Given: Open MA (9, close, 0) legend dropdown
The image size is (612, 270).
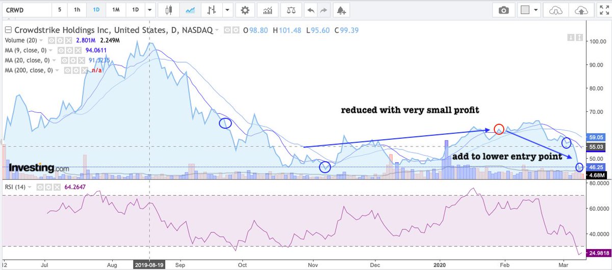Looking at the screenshot, I should click(52, 50).
